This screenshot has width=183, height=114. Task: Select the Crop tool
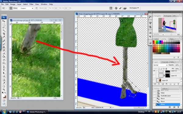click(x=4, y=34)
